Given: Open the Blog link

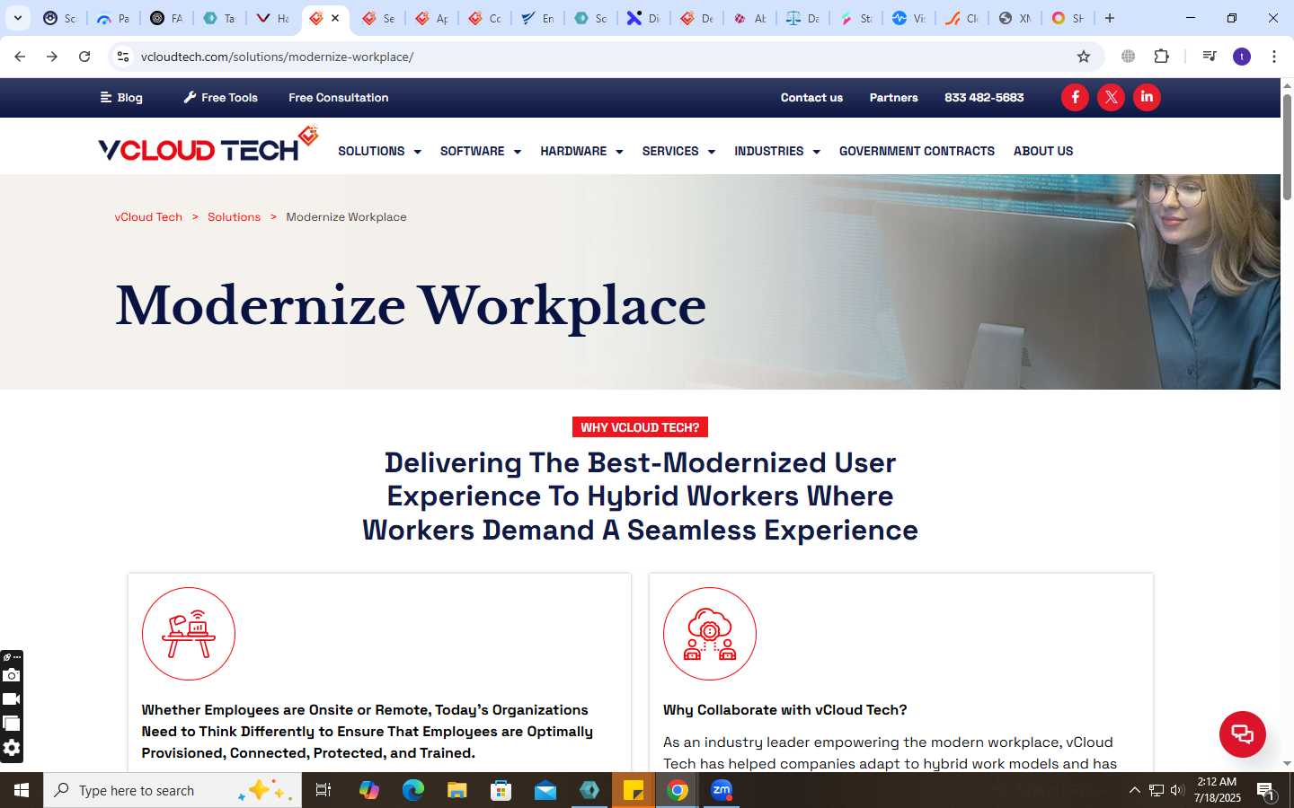Looking at the screenshot, I should tap(121, 98).
